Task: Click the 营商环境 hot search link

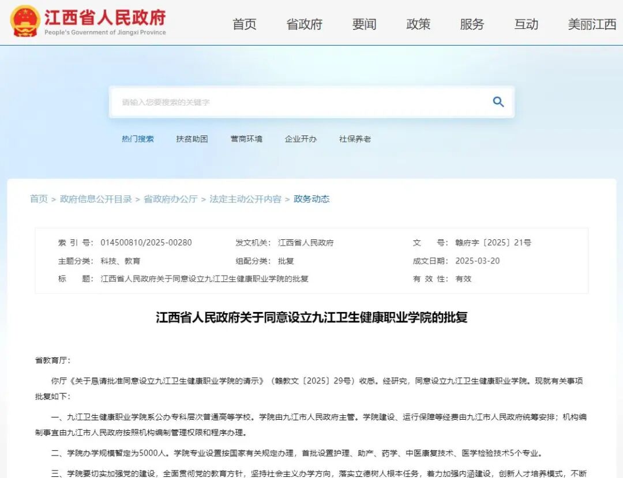Action: (246, 139)
